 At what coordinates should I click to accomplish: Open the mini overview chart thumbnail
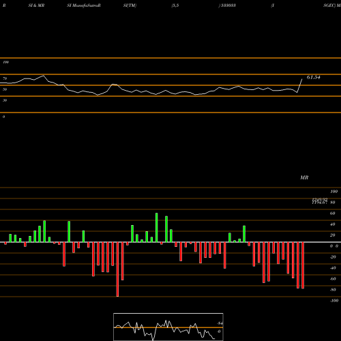pyautogui.click(x=168, y=327)
